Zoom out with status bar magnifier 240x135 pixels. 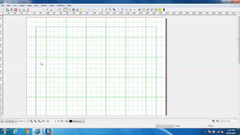click(x=31, y=121)
